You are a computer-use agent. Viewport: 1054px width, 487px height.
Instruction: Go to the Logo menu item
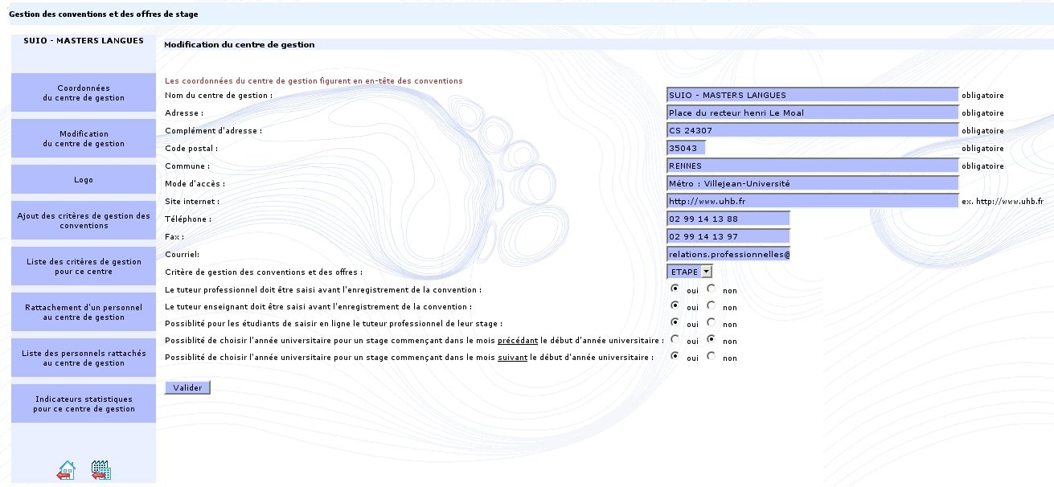84,180
